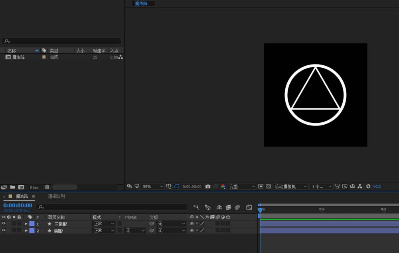Click the trash icon in project panel
The width and height of the screenshot is (399, 253).
tap(47, 187)
